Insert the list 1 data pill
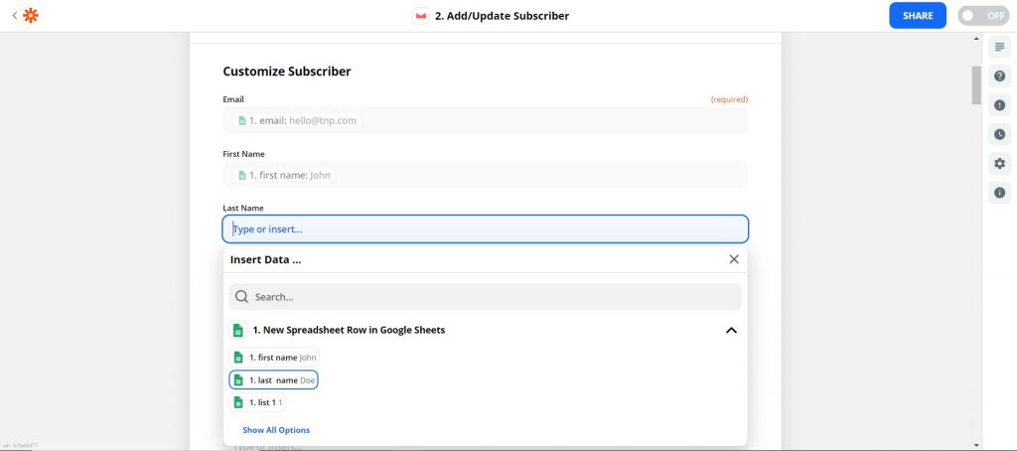This screenshot has width=1017, height=451. click(257, 403)
